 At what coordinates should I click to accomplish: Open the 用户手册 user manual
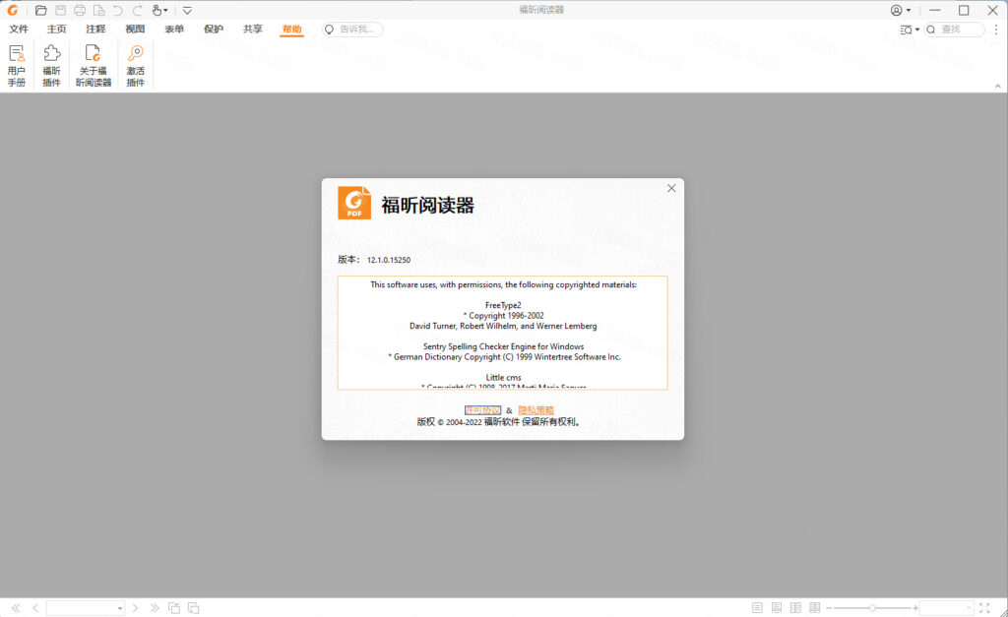17,65
